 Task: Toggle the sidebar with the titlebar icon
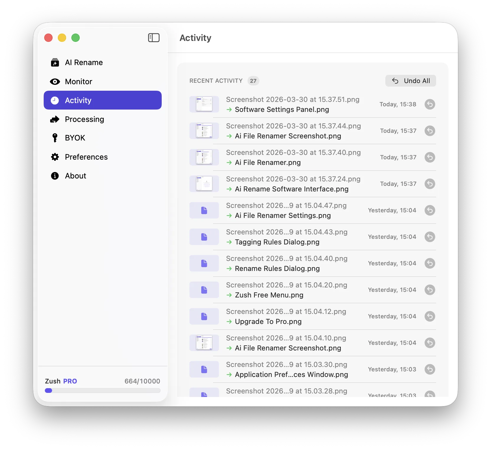coord(154,38)
